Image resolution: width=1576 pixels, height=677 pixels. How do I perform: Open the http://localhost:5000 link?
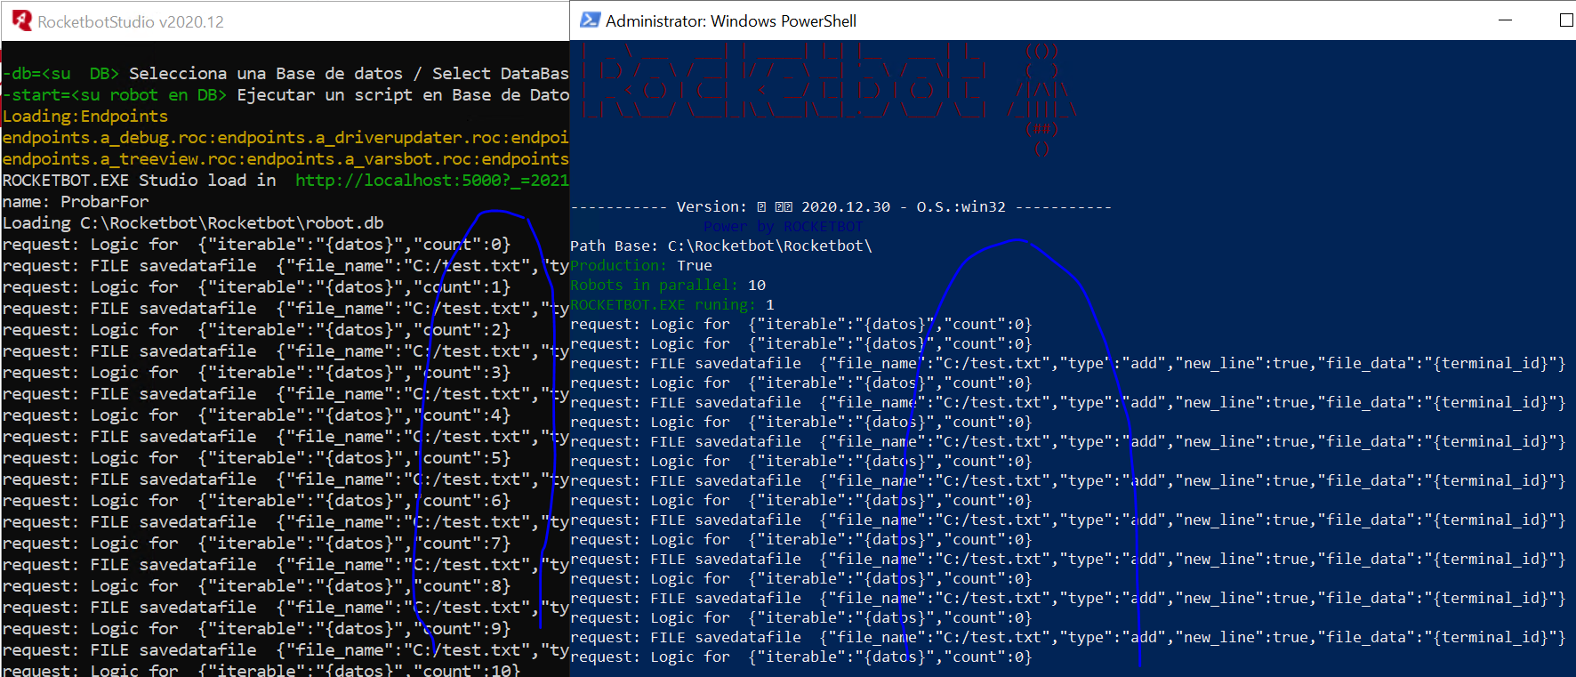pyautogui.click(x=431, y=181)
